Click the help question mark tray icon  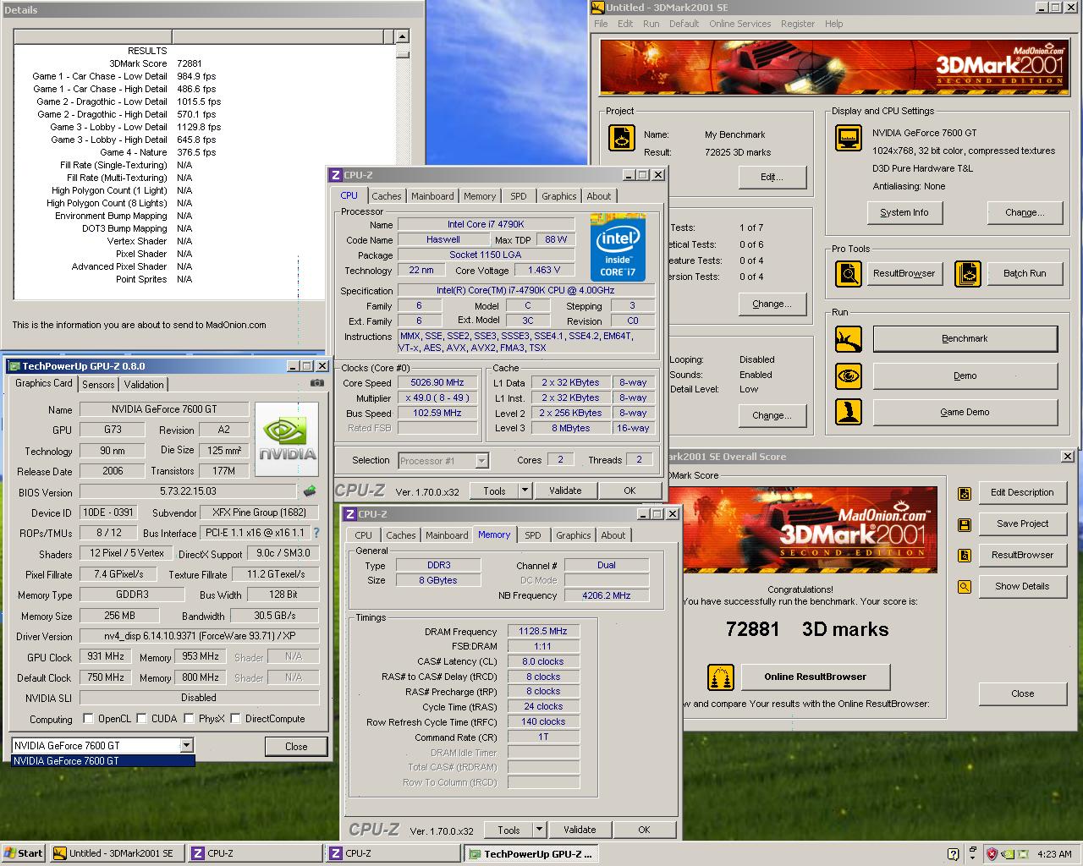coord(954,854)
